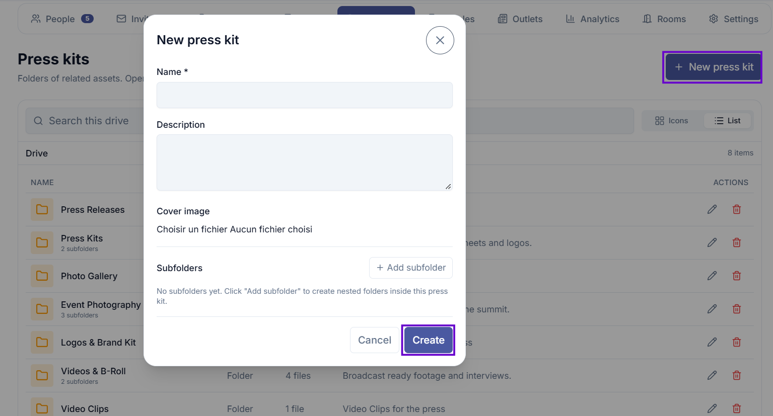This screenshot has height=416, width=773.
Task: Edit the Logos & Brand Kit folder
Action: [712, 342]
